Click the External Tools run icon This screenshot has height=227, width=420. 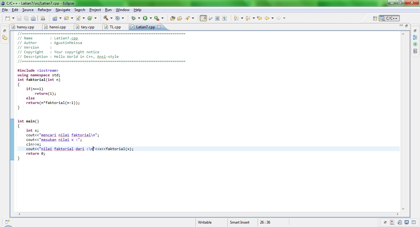point(157,18)
